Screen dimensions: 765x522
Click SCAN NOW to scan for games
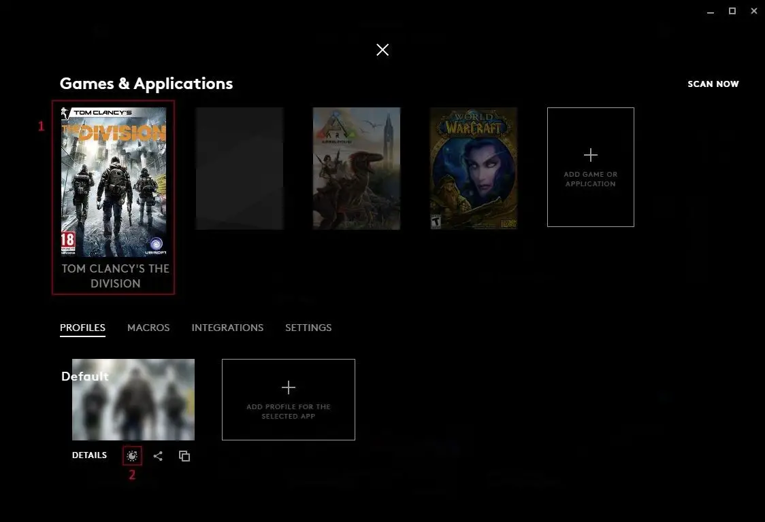tap(713, 84)
